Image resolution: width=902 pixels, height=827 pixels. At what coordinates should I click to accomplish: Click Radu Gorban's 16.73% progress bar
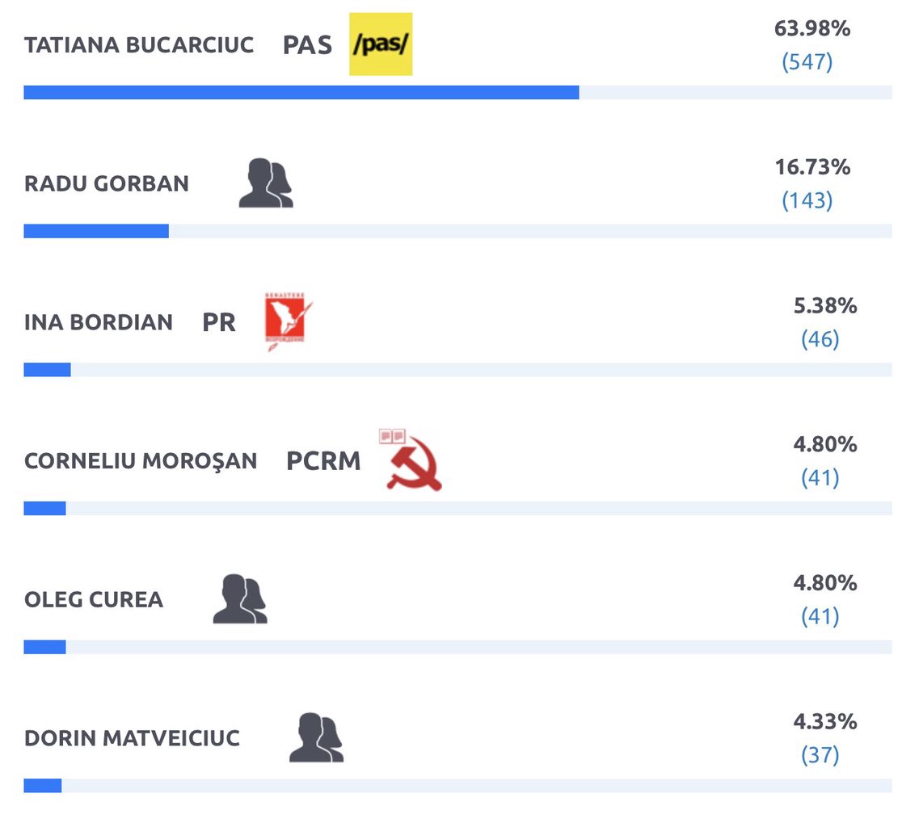(96, 231)
